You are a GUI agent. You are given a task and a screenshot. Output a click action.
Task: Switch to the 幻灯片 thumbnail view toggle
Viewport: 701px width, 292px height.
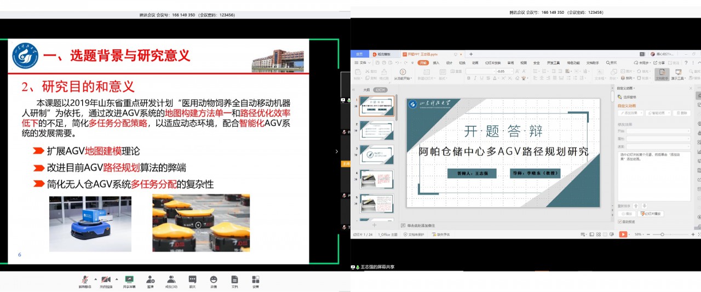[x=381, y=90]
